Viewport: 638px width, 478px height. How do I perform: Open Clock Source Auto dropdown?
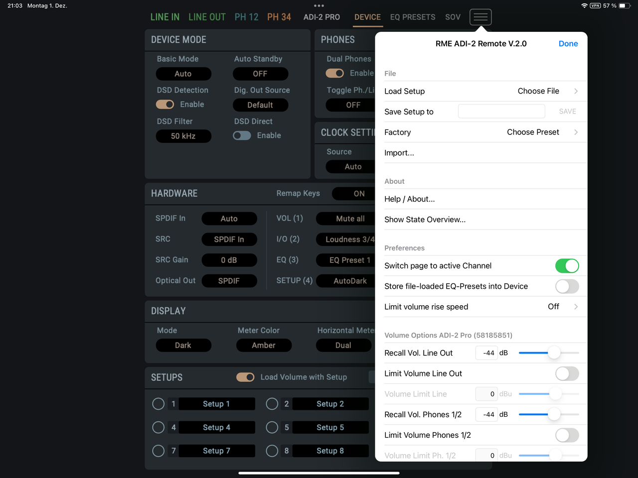(x=351, y=167)
